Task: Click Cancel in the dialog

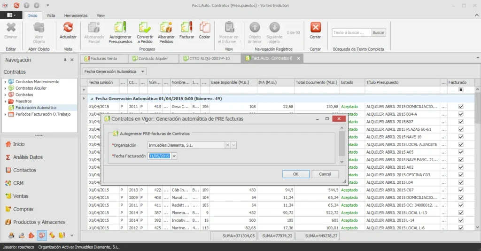Action: (x=325, y=174)
